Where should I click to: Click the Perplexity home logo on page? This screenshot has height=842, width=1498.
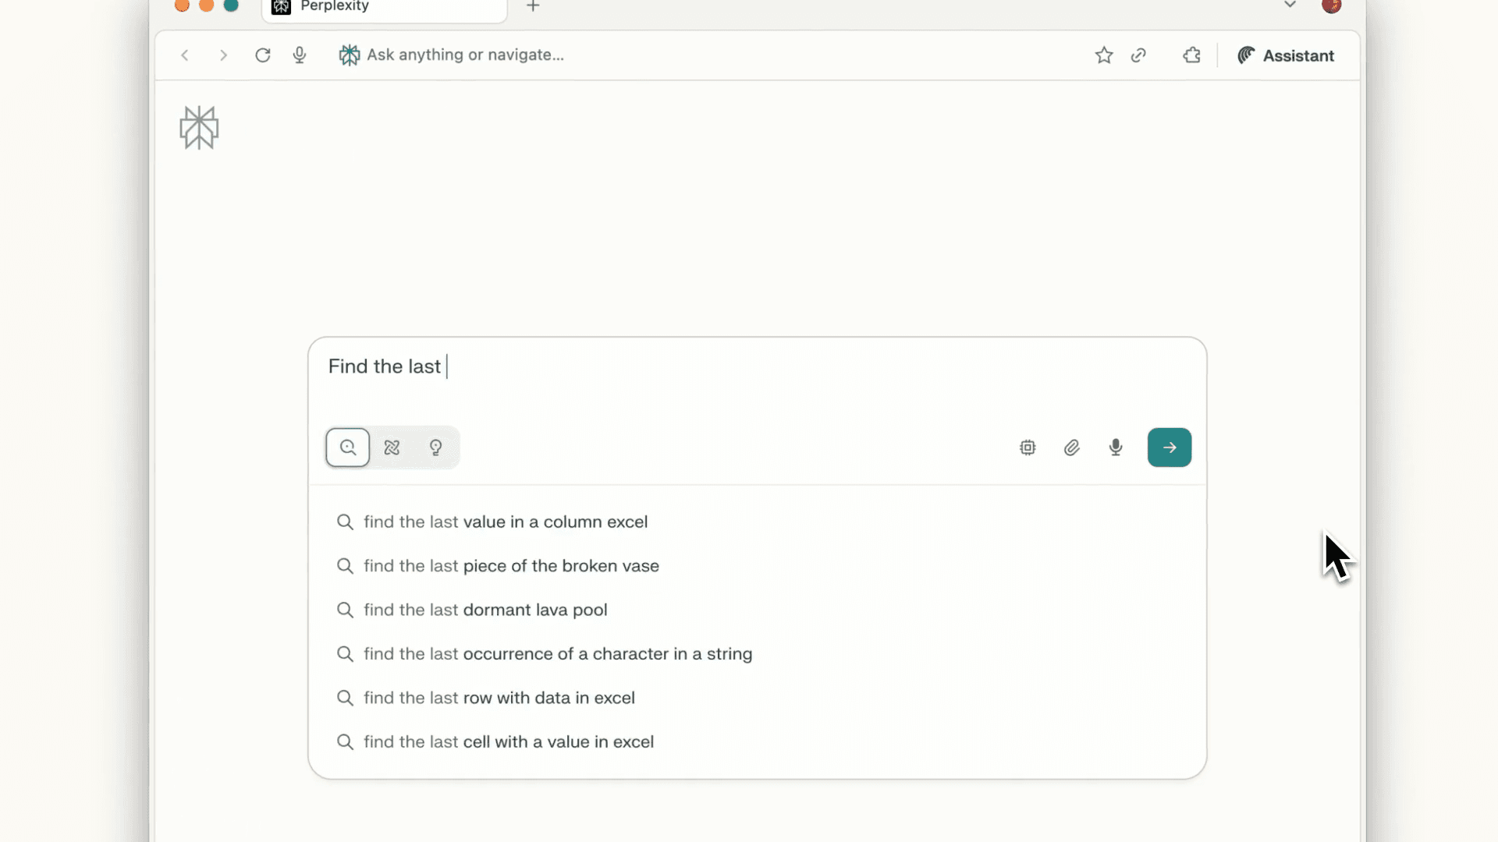pos(199,128)
